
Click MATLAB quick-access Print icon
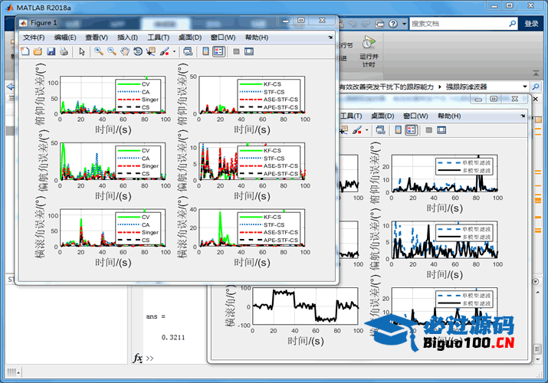[x=379, y=24]
